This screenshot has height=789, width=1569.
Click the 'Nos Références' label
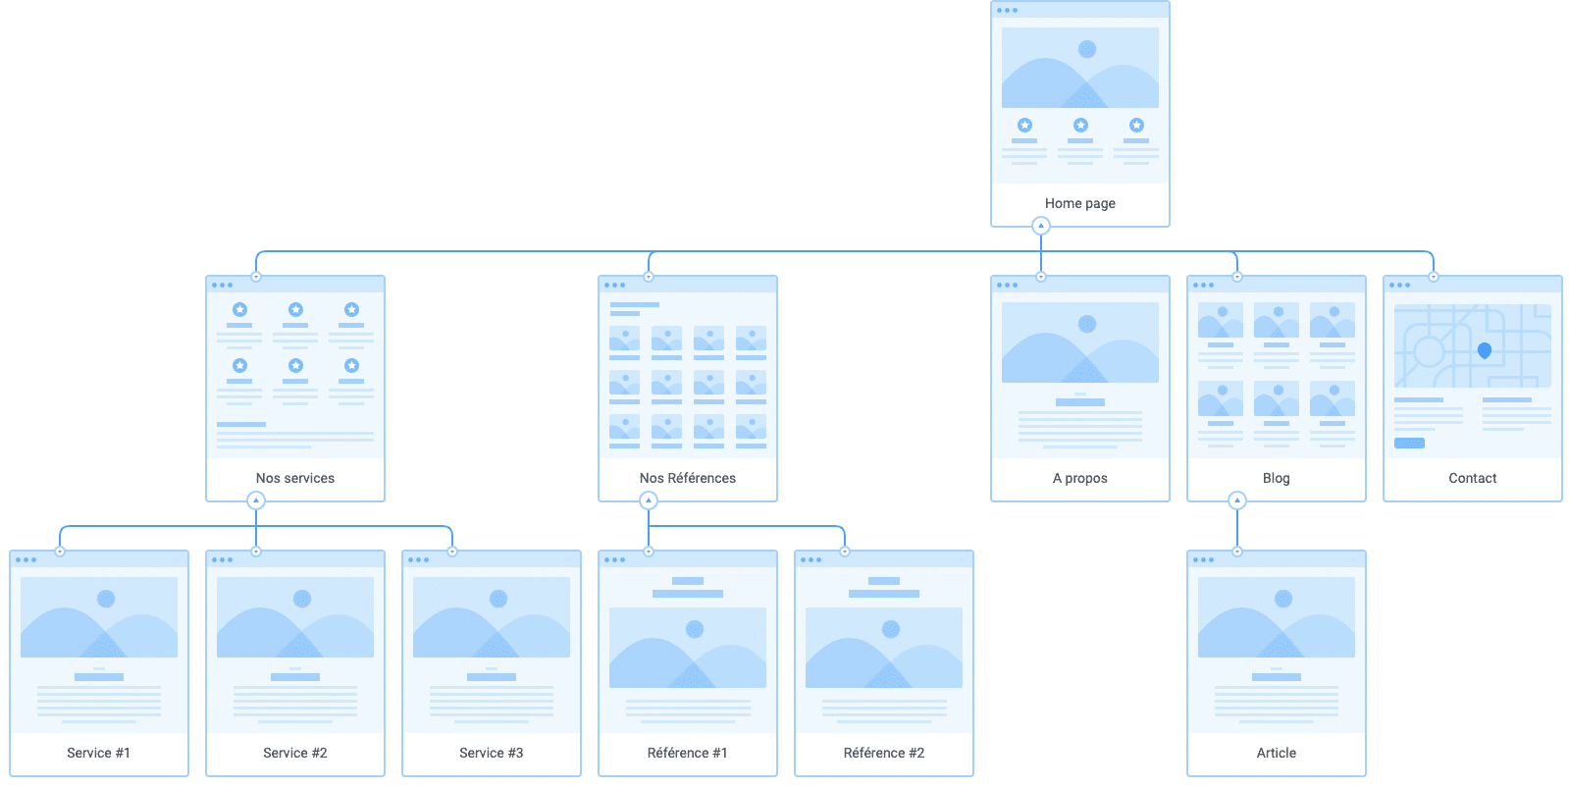[x=688, y=478]
